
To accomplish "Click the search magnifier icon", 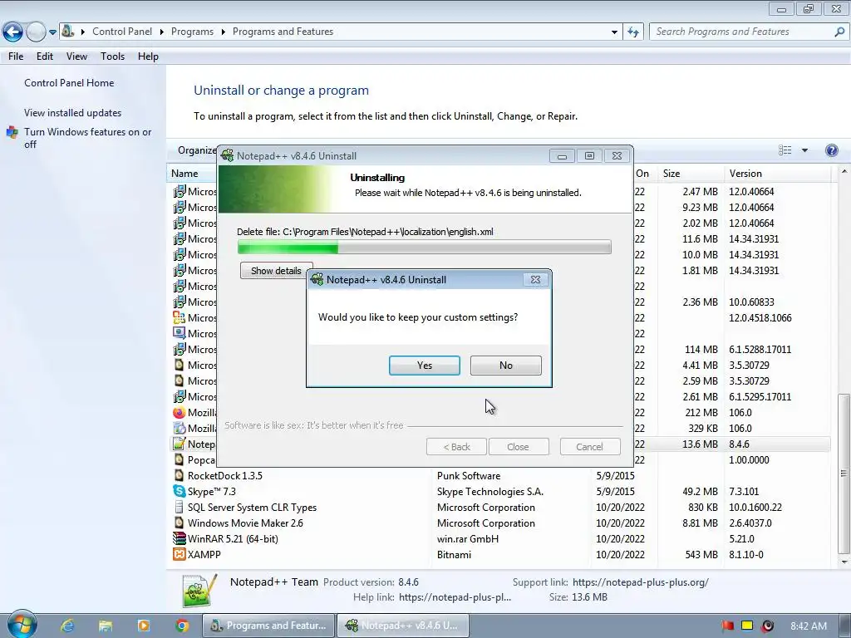I will (839, 32).
